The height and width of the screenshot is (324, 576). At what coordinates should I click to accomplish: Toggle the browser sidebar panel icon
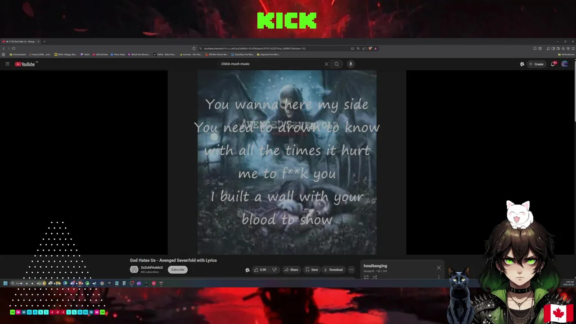point(553,48)
